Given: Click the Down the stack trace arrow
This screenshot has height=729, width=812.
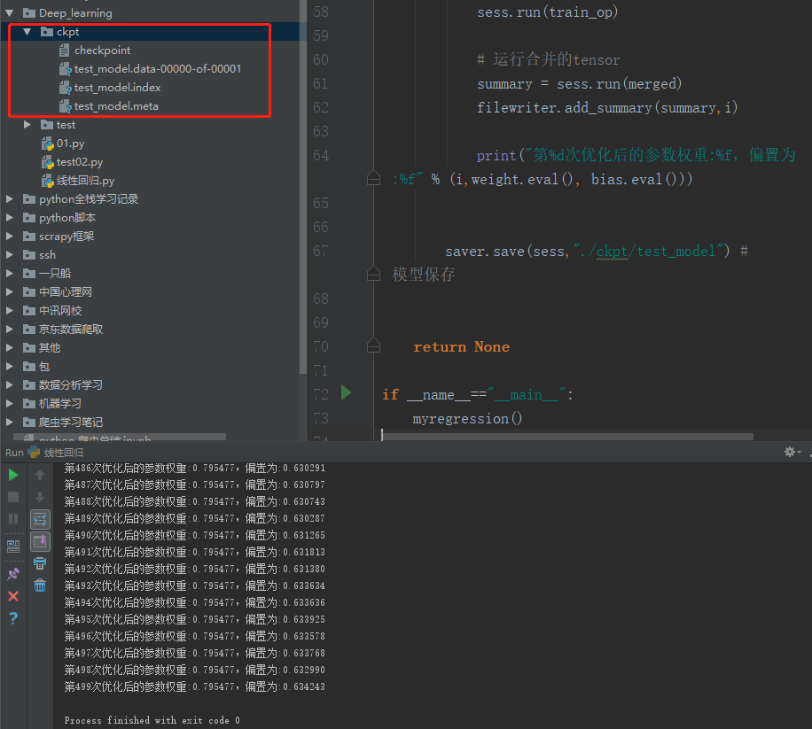Looking at the screenshot, I should (40, 497).
